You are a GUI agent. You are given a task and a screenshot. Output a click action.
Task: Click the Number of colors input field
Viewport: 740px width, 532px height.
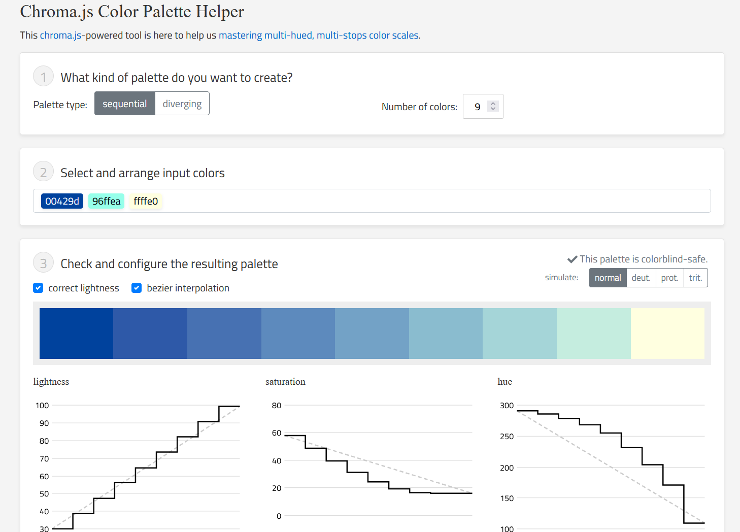(x=477, y=107)
